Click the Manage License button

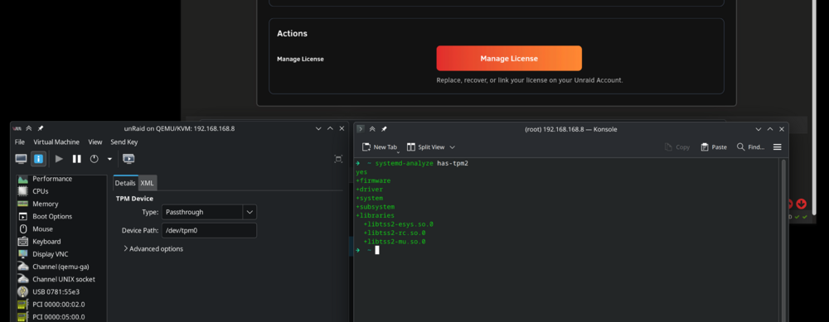[x=509, y=59]
